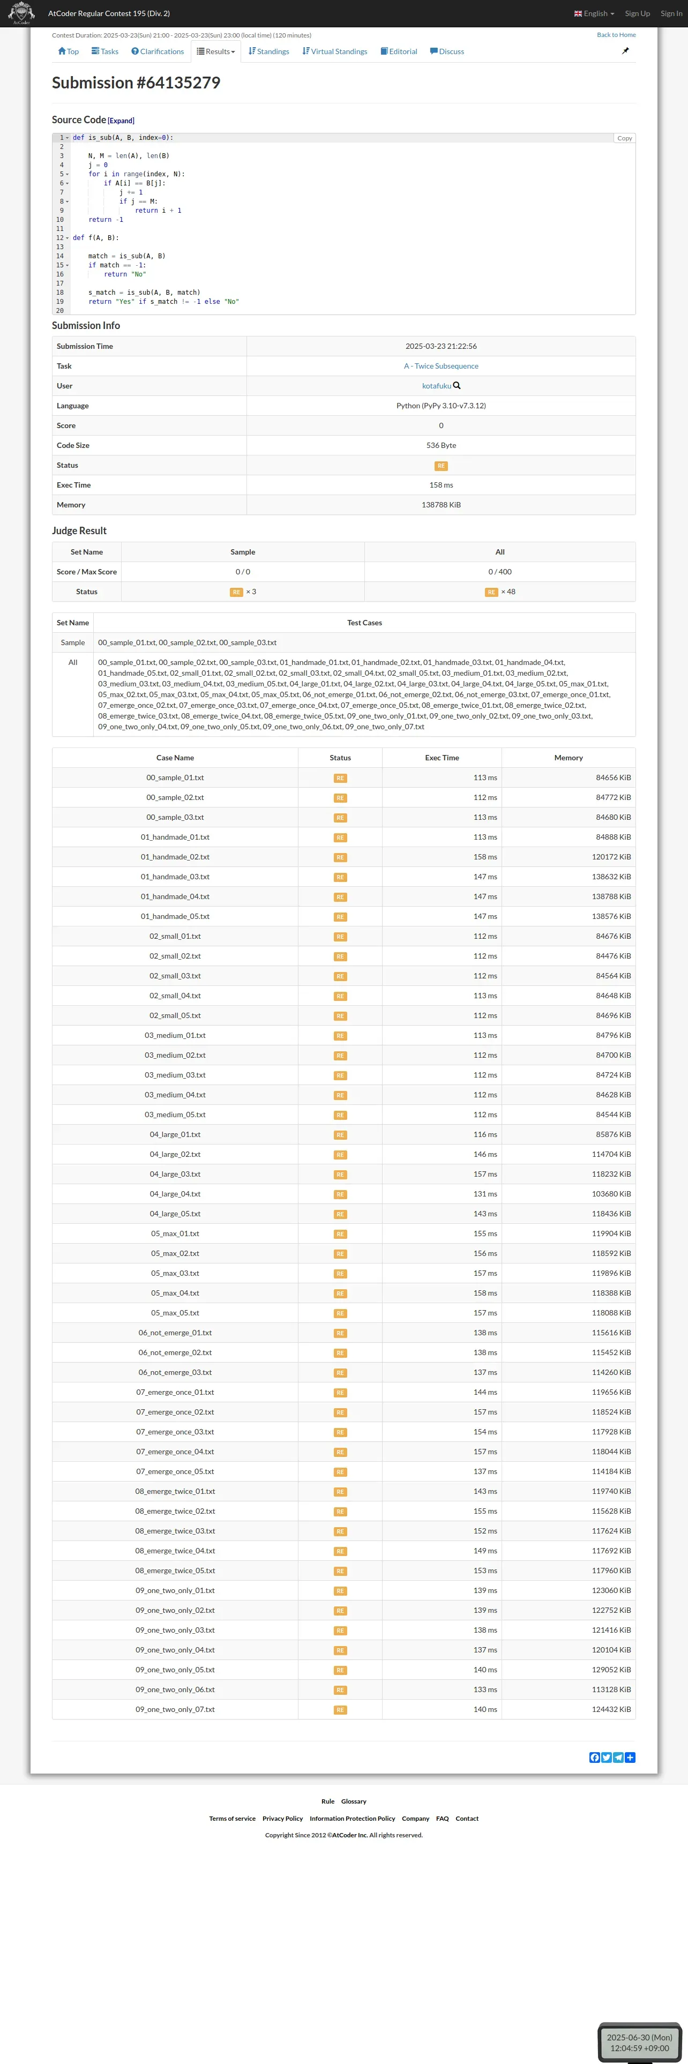Click the RE status badge in Submission Info

tap(440, 466)
